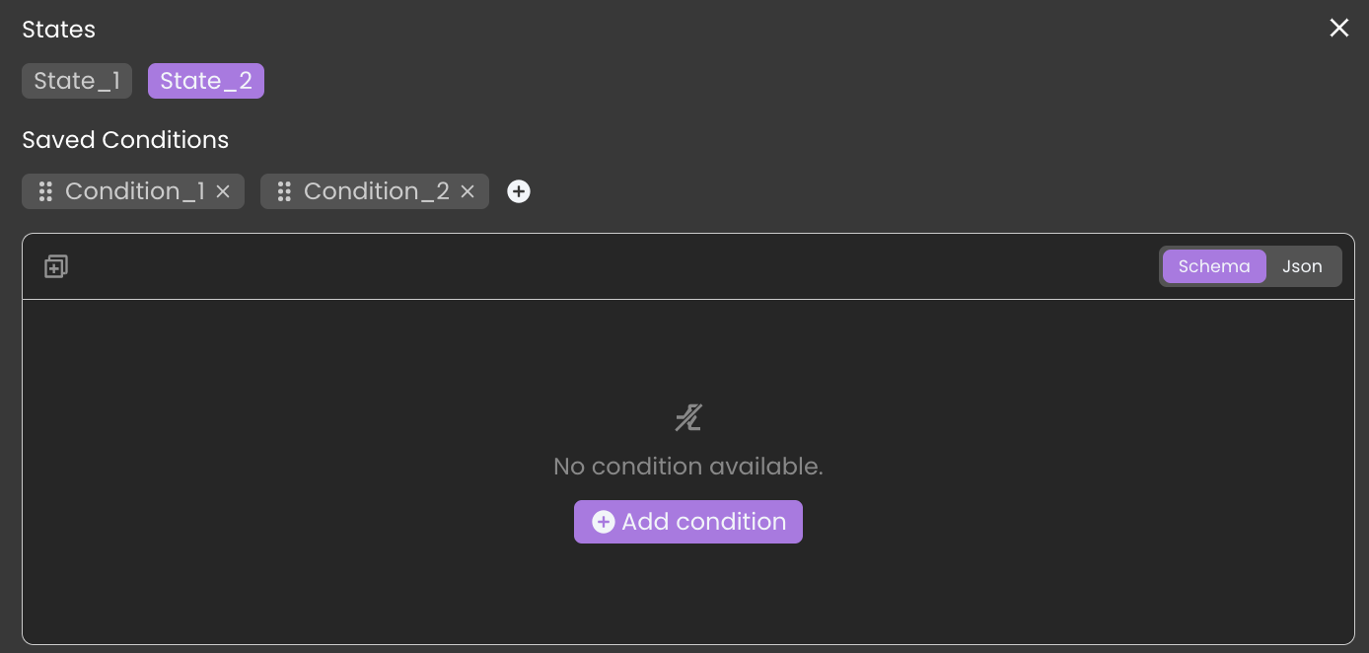Select the State_2 chip
Viewport: 1369px width, 653px height.
coord(206,81)
